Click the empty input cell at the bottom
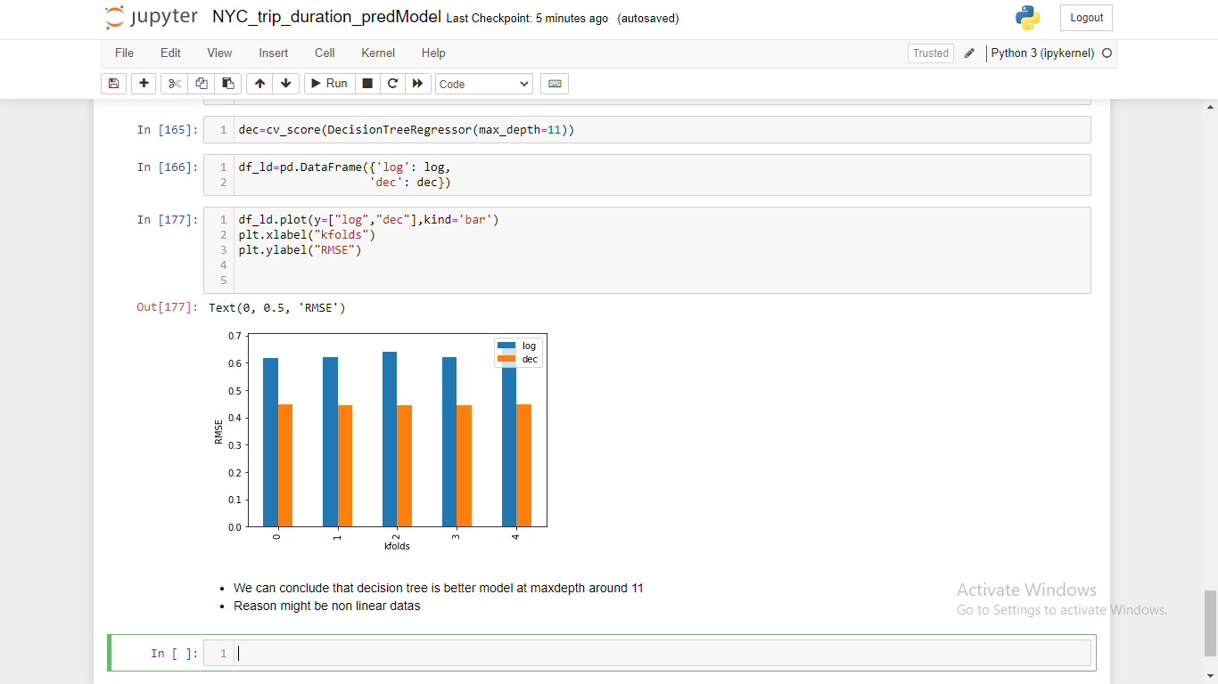Viewport: 1218px width, 684px height. point(624,652)
